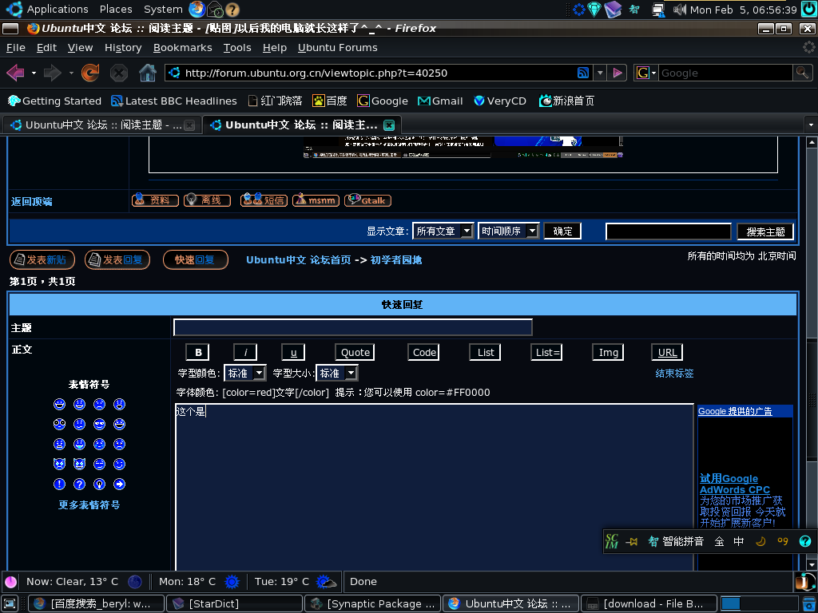This screenshot has height=613, width=818.
Task: Open the 字型颜色 font color dropdown
Action: 244,374
